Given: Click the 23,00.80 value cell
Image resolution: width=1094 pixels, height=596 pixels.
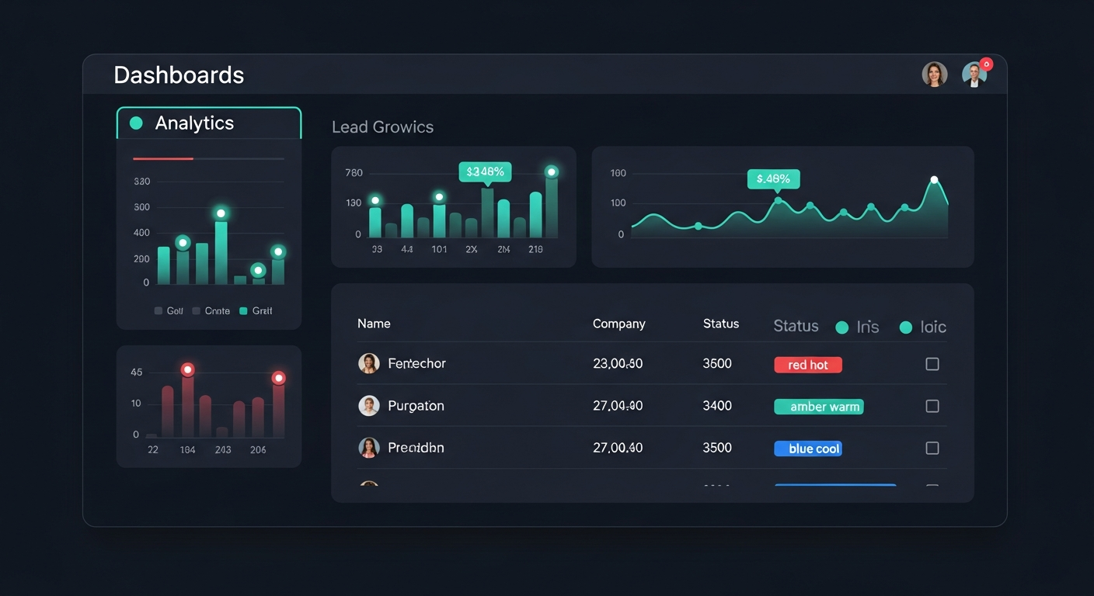Looking at the screenshot, I should click(x=618, y=363).
